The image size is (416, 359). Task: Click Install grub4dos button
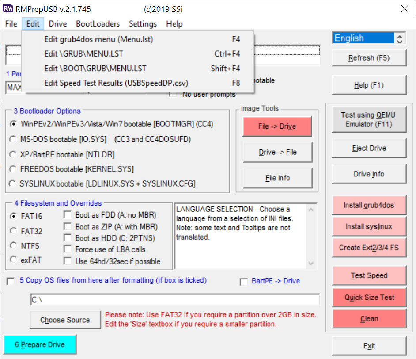coord(369,205)
